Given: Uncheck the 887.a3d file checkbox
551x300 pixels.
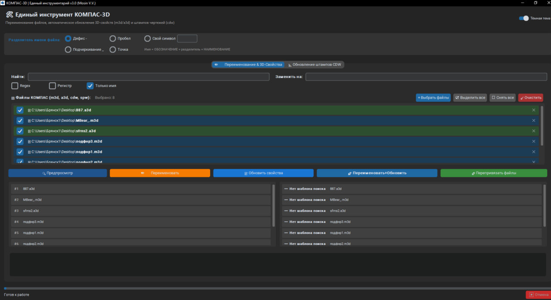Looking at the screenshot, I should 20,110.
